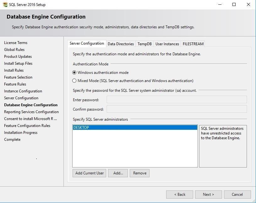The width and height of the screenshot is (256, 203).
Task: Switch to the User Instances tab
Action: pyautogui.click(x=167, y=44)
